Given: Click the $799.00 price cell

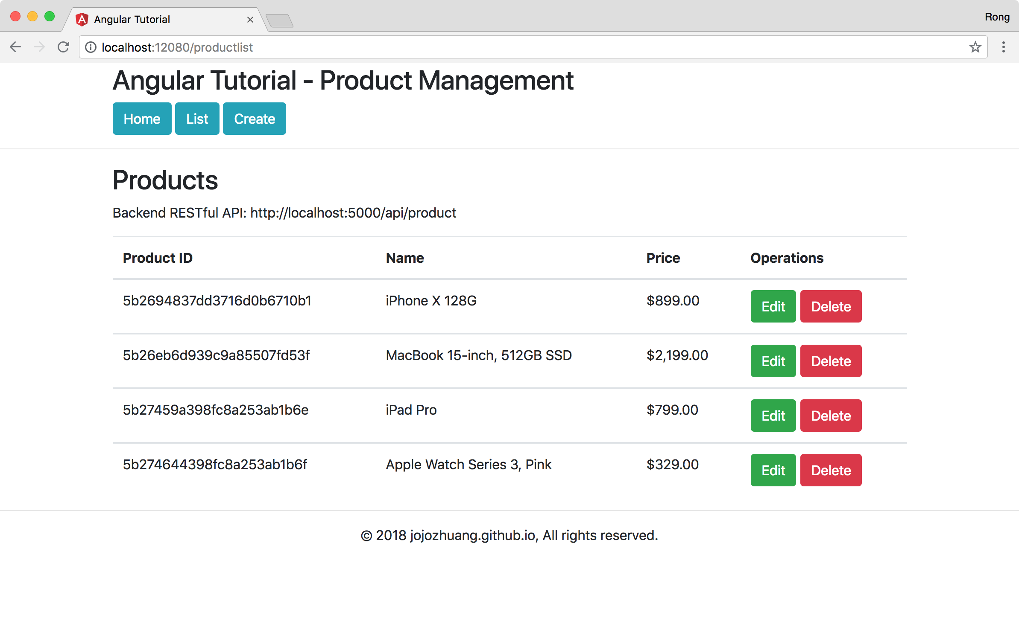Looking at the screenshot, I should click(672, 410).
